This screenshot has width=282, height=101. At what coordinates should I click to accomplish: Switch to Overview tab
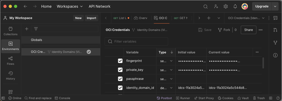click(140, 18)
